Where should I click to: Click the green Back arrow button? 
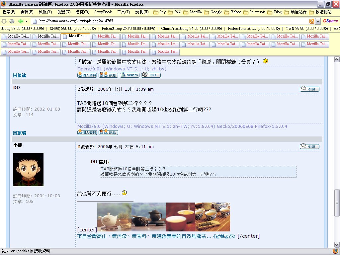21,21
